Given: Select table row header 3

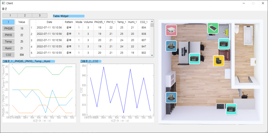Looking at the screenshot, I should [33, 40].
